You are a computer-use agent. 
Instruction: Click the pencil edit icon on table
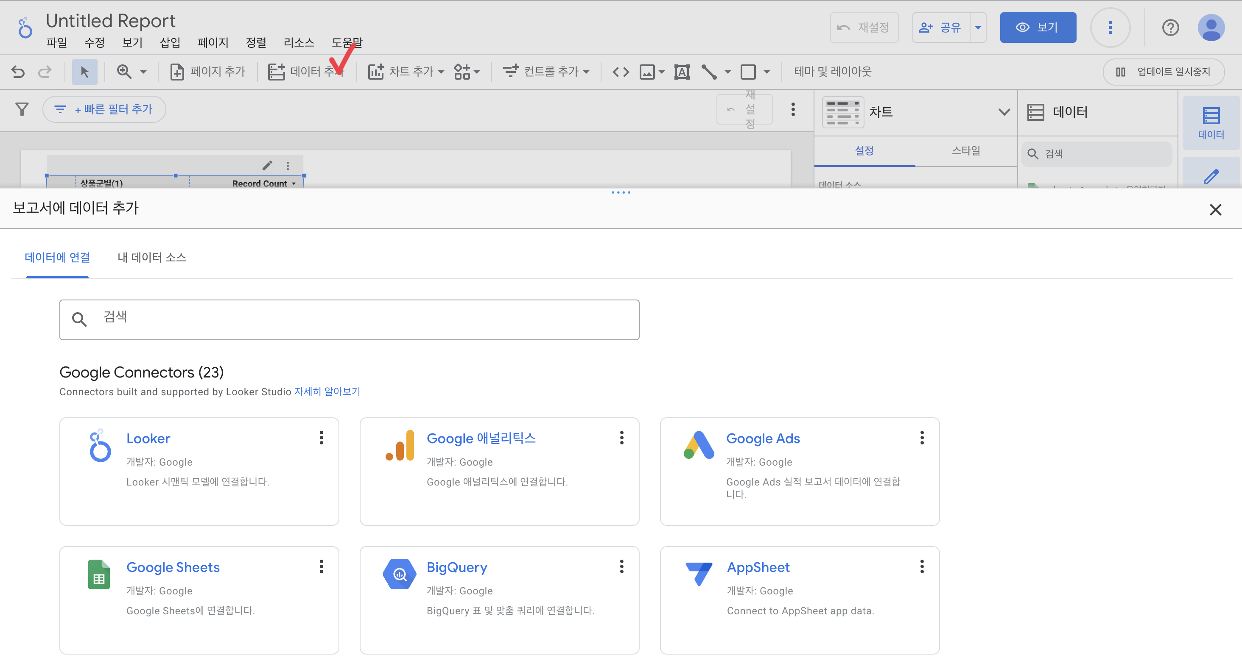(267, 166)
